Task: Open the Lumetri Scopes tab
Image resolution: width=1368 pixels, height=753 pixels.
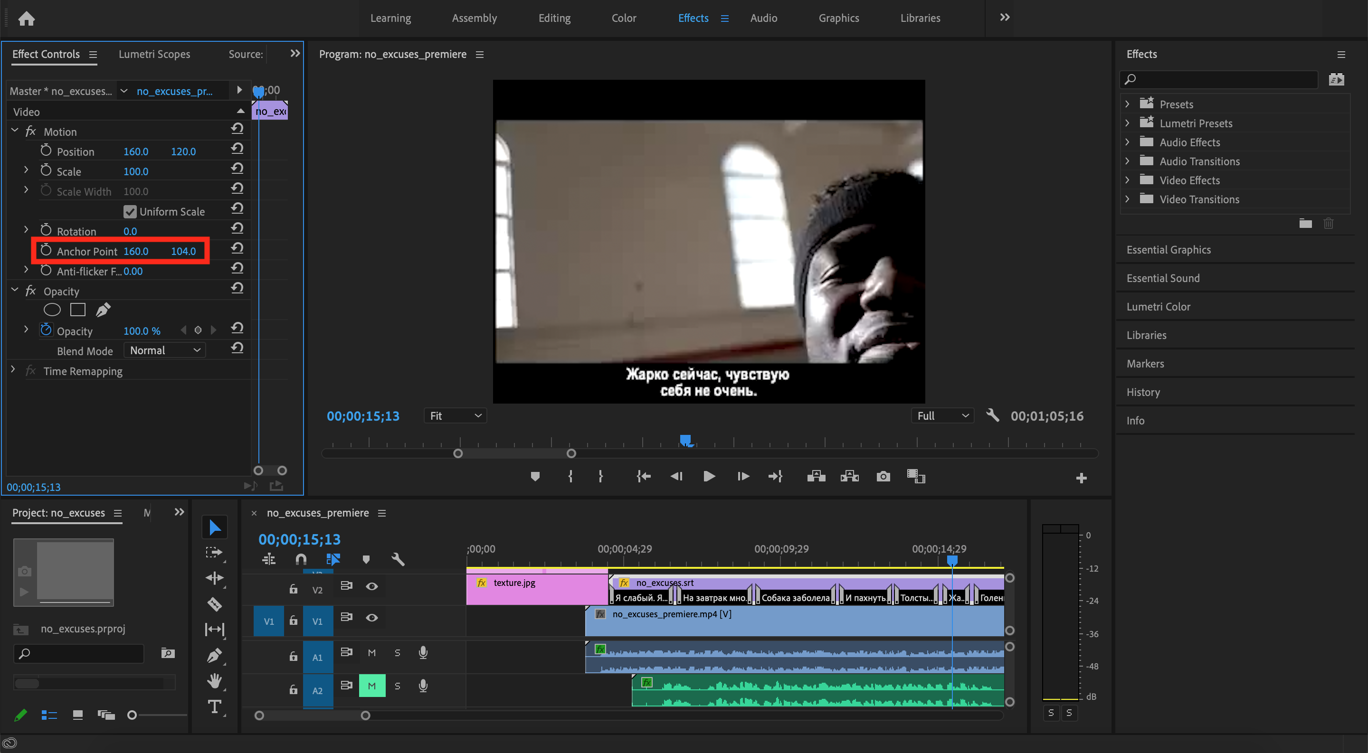Action: click(154, 54)
